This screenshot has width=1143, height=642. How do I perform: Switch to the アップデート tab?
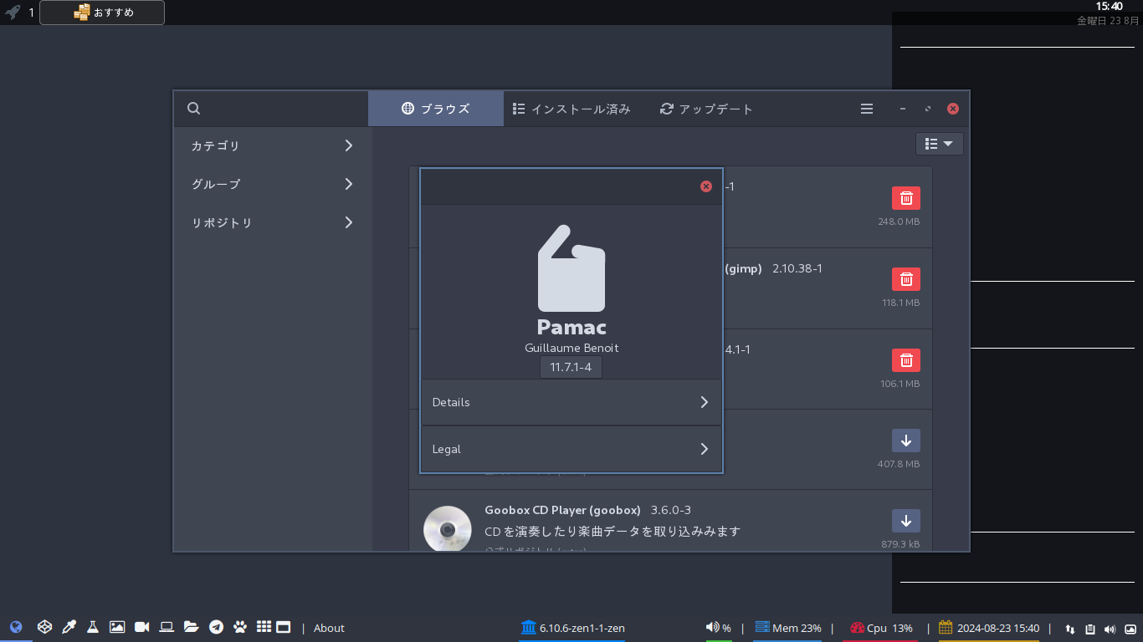pos(706,109)
